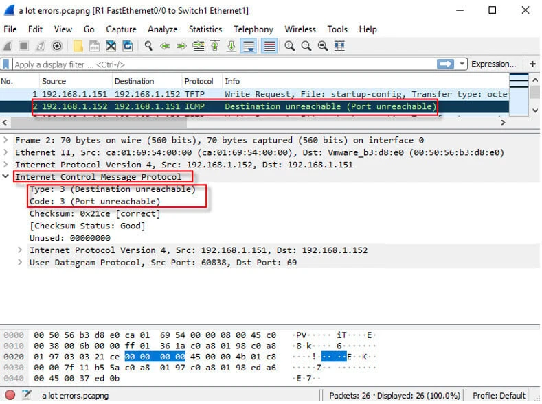Reload the capture file icon
Viewport: 542px width, 404px height.
[128, 46]
